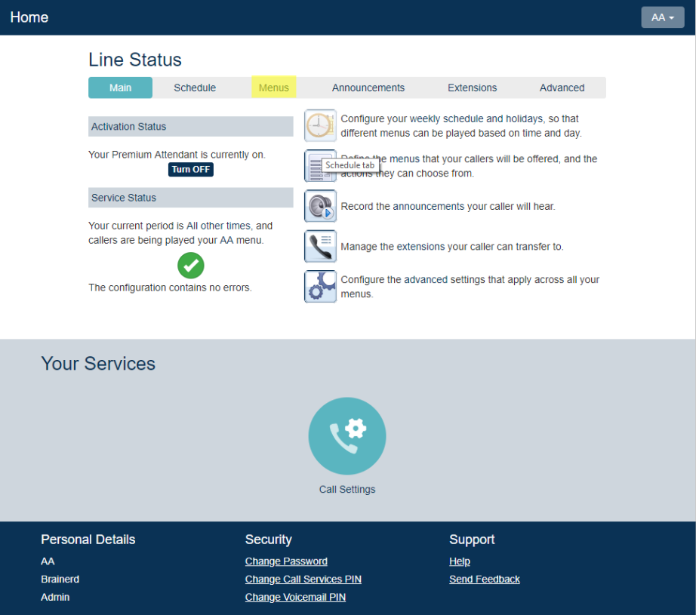Image resolution: width=696 pixels, height=615 pixels.
Task: Switch to the Schedule tab
Action: 195,88
